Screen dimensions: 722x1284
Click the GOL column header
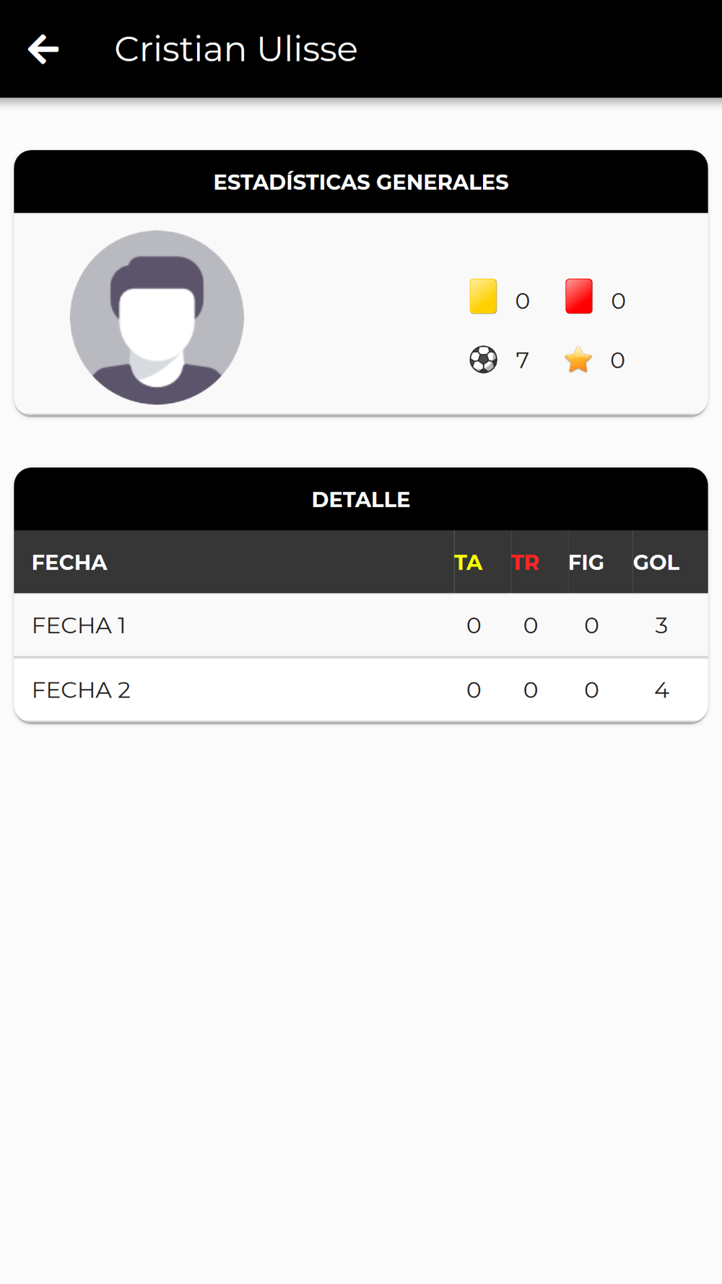click(656, 563)
